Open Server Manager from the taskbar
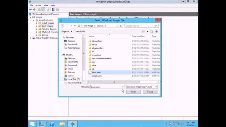The image size is (226, 127). [x=42, y=124]
